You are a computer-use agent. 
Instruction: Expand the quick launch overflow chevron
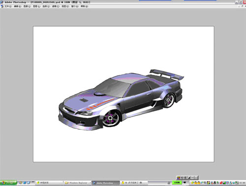[33, 182]
